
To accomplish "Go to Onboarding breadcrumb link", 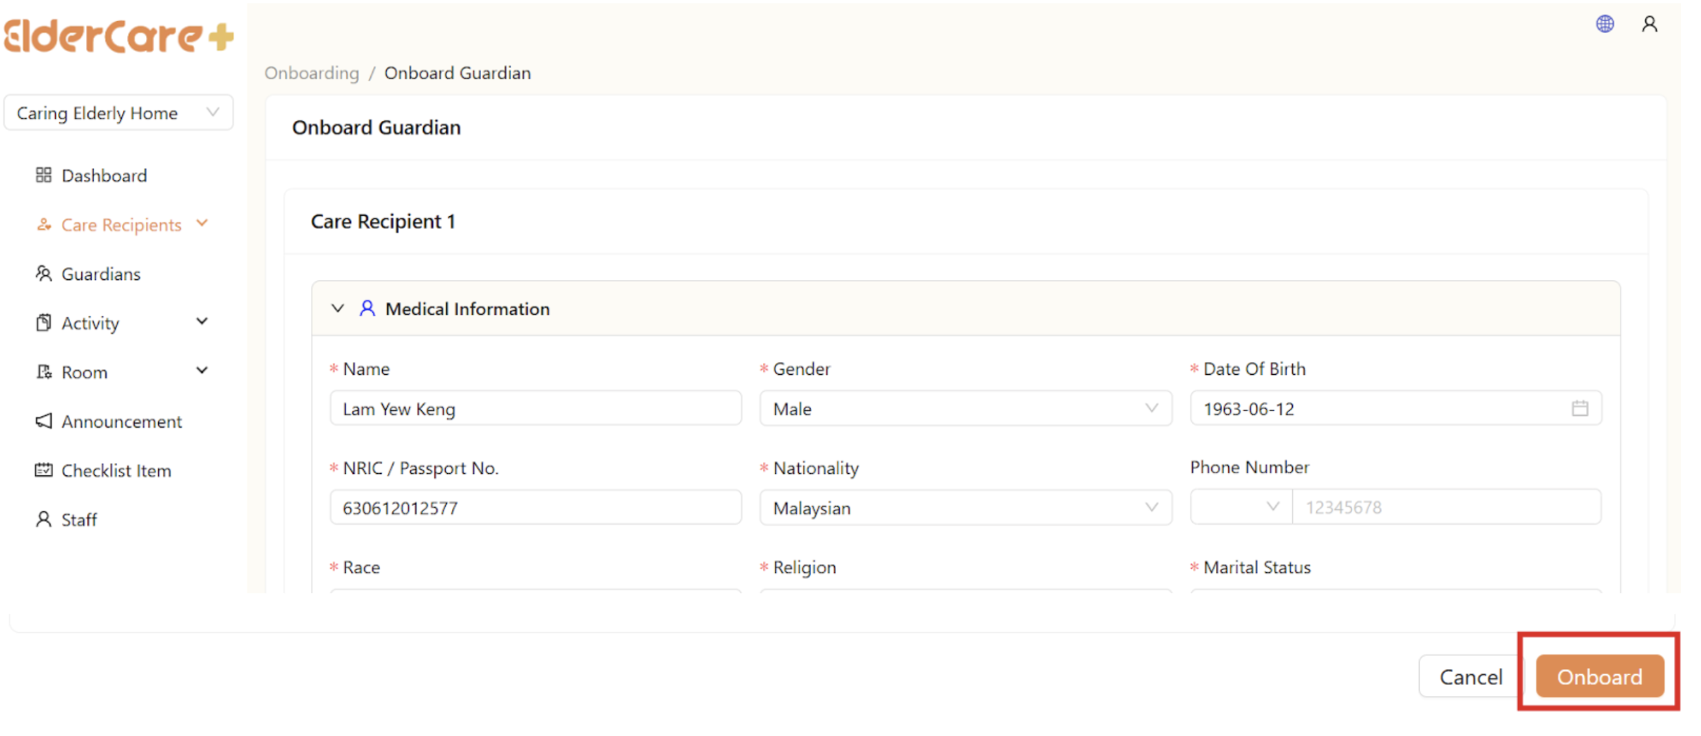I will 312,73.
